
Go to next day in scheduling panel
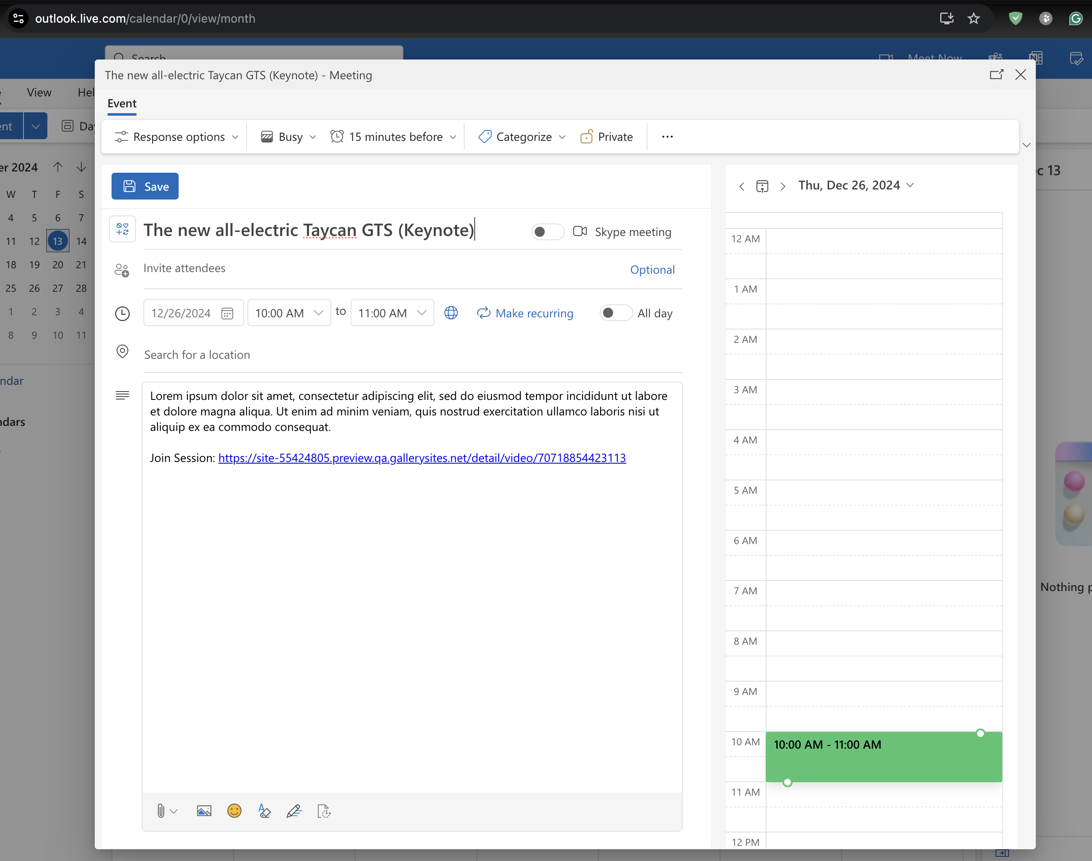click(x=783, y=187)
